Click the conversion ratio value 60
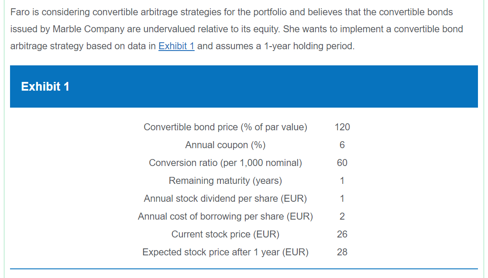 coord(342,163)
